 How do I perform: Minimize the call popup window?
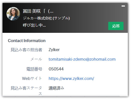(x=123, y=6)
